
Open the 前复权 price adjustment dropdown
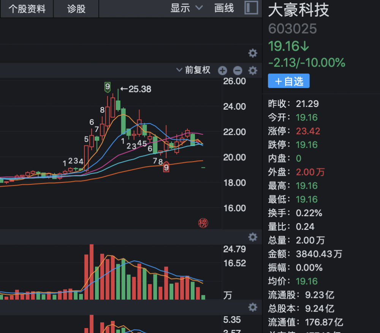click(194, 70)
